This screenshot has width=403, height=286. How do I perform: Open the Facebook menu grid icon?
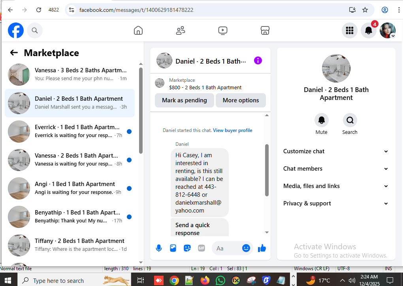click(350, 30)
